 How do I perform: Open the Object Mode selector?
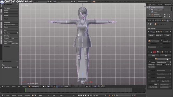(35, 86)
